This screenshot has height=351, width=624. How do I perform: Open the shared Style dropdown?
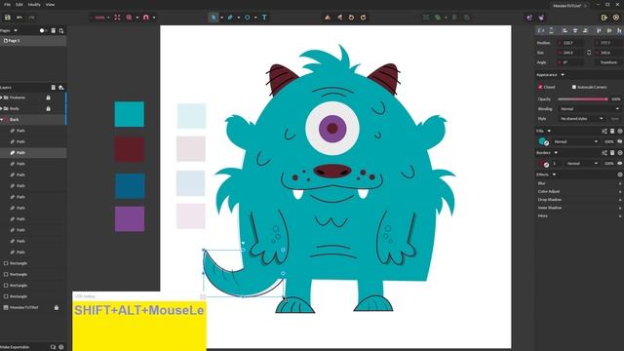coord(581,119)
